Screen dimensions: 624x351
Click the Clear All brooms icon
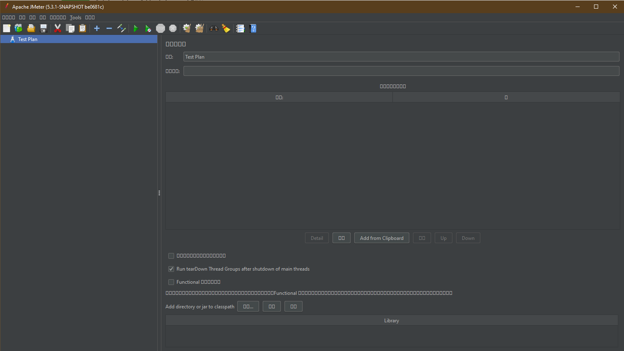pyautogui.click(x=200, y=28)
